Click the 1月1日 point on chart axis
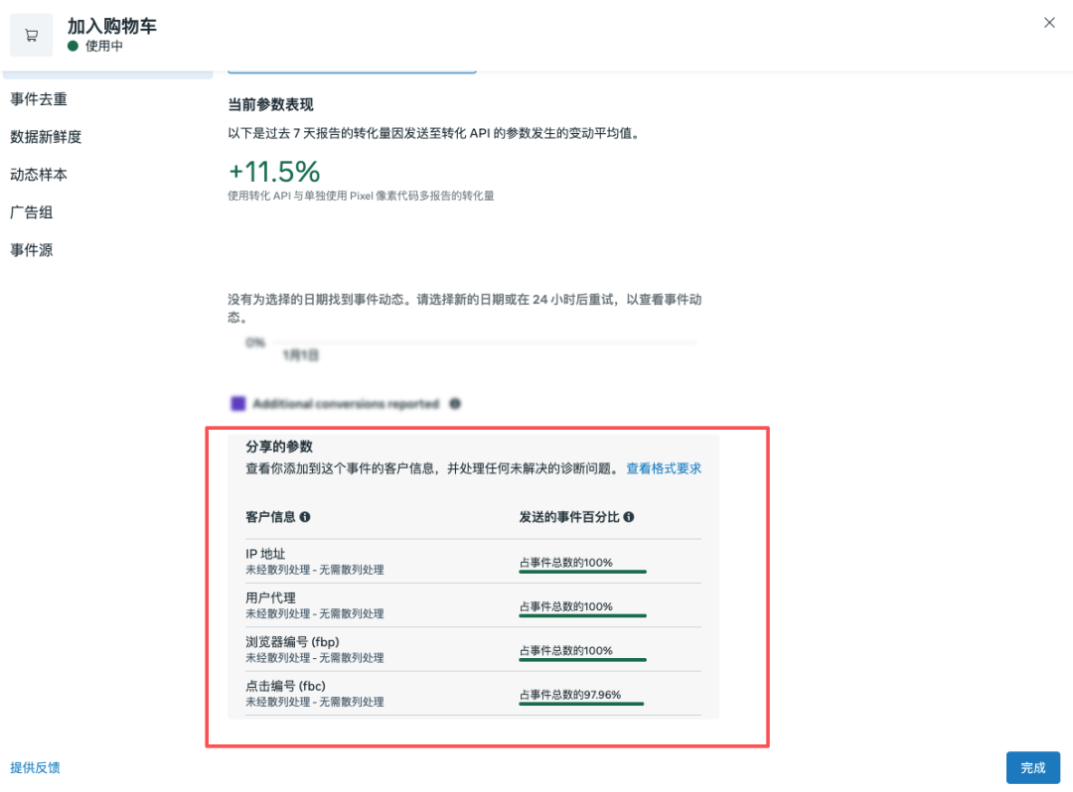Image resolution: width=1073 pixels, height=792 pixels. pyautogui.click(x=300, y=354)
